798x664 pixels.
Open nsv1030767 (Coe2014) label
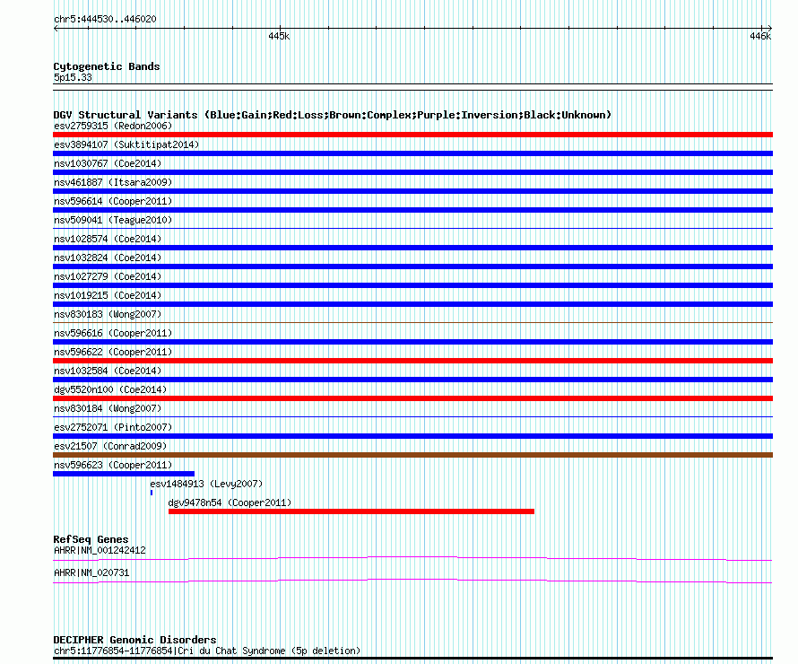(x=108, y=163)
